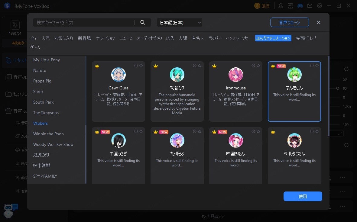Select the Gawr Gura avatar
The width and height of the screenshot is (357, 222).
118,75
